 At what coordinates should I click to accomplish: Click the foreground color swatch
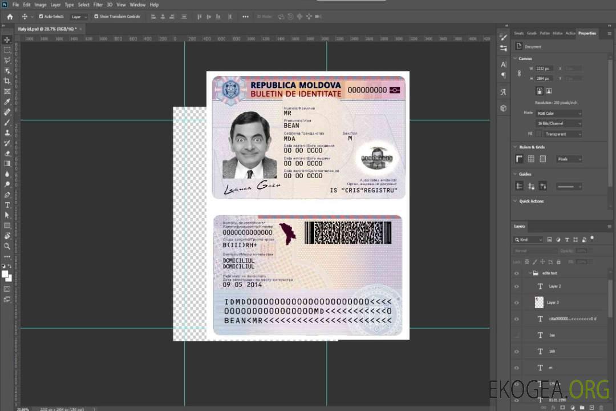pos(5,275)
